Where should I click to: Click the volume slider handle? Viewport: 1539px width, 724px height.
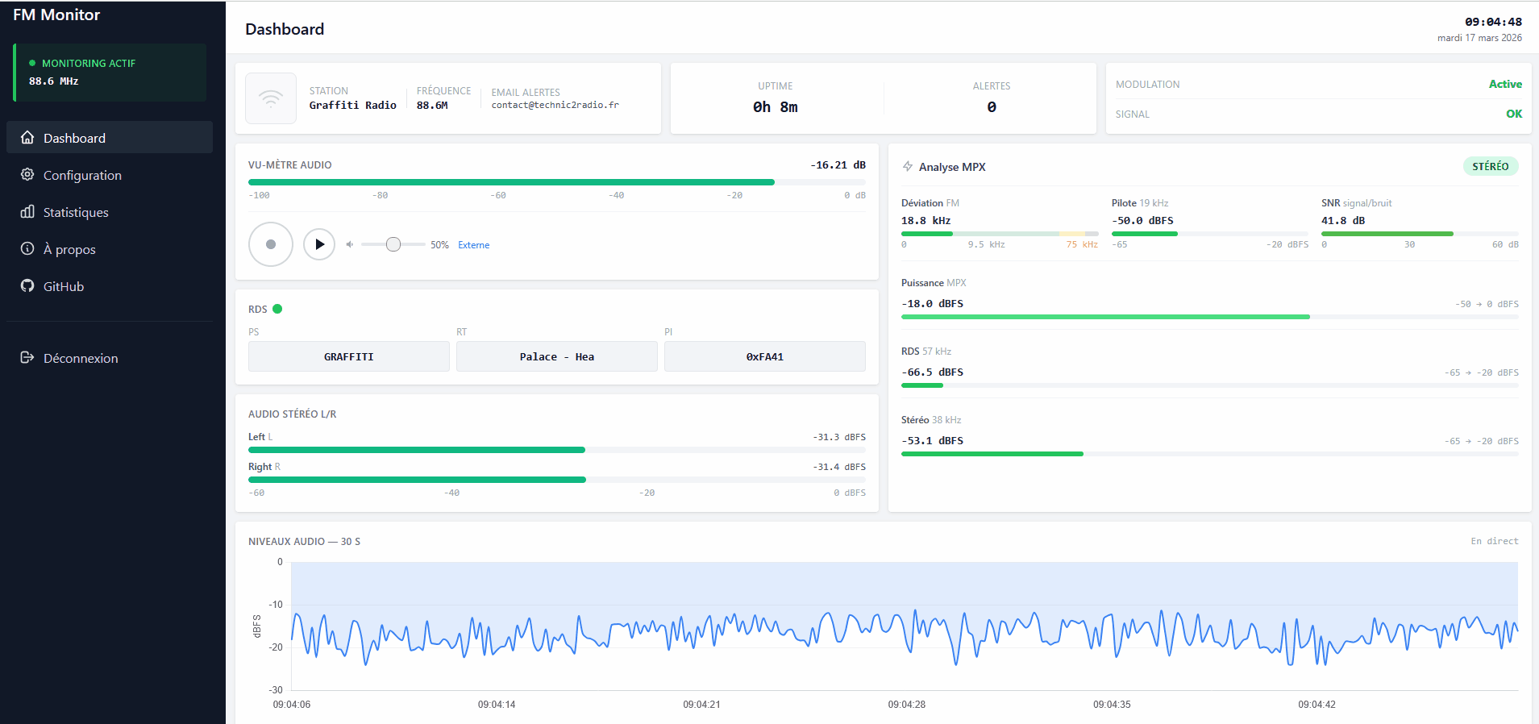pyautogui.click(x=393, y=244)
